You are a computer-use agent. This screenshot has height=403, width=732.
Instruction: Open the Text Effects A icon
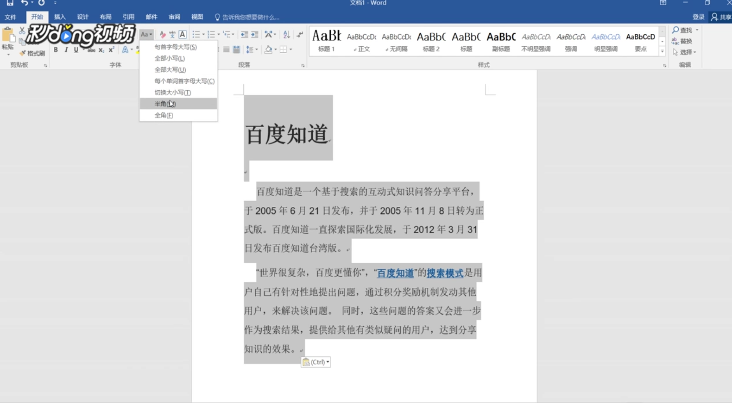[125, 50]
